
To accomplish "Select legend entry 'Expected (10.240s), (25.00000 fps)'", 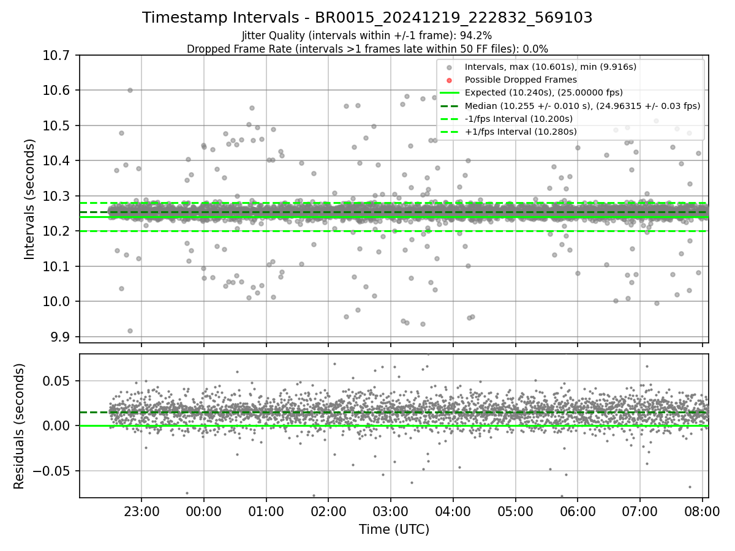I will click(x=544, y=92).
